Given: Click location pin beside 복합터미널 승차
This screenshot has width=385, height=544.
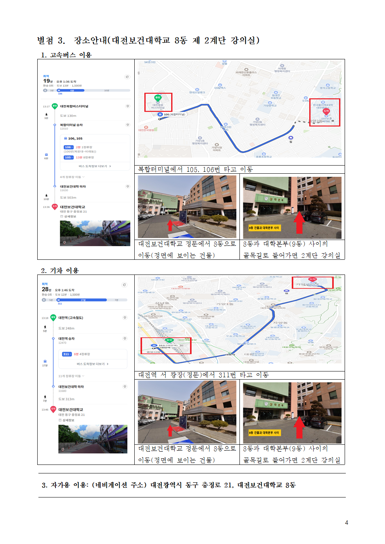Looking at the screenshot, I should tap(128, 124).
